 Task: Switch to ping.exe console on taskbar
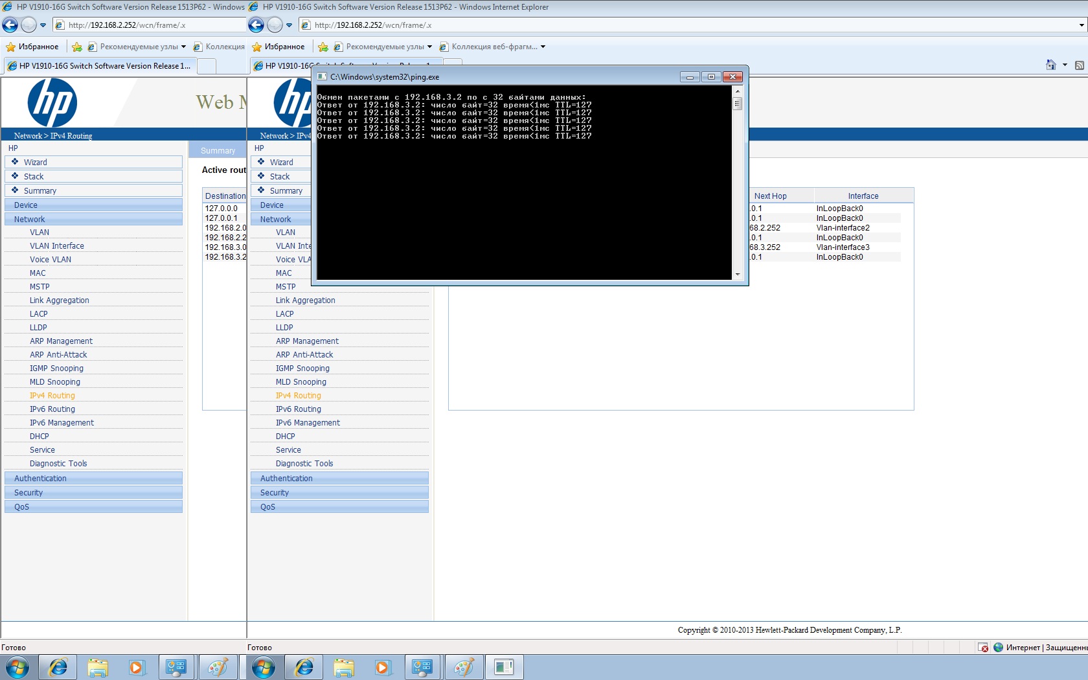504,667
